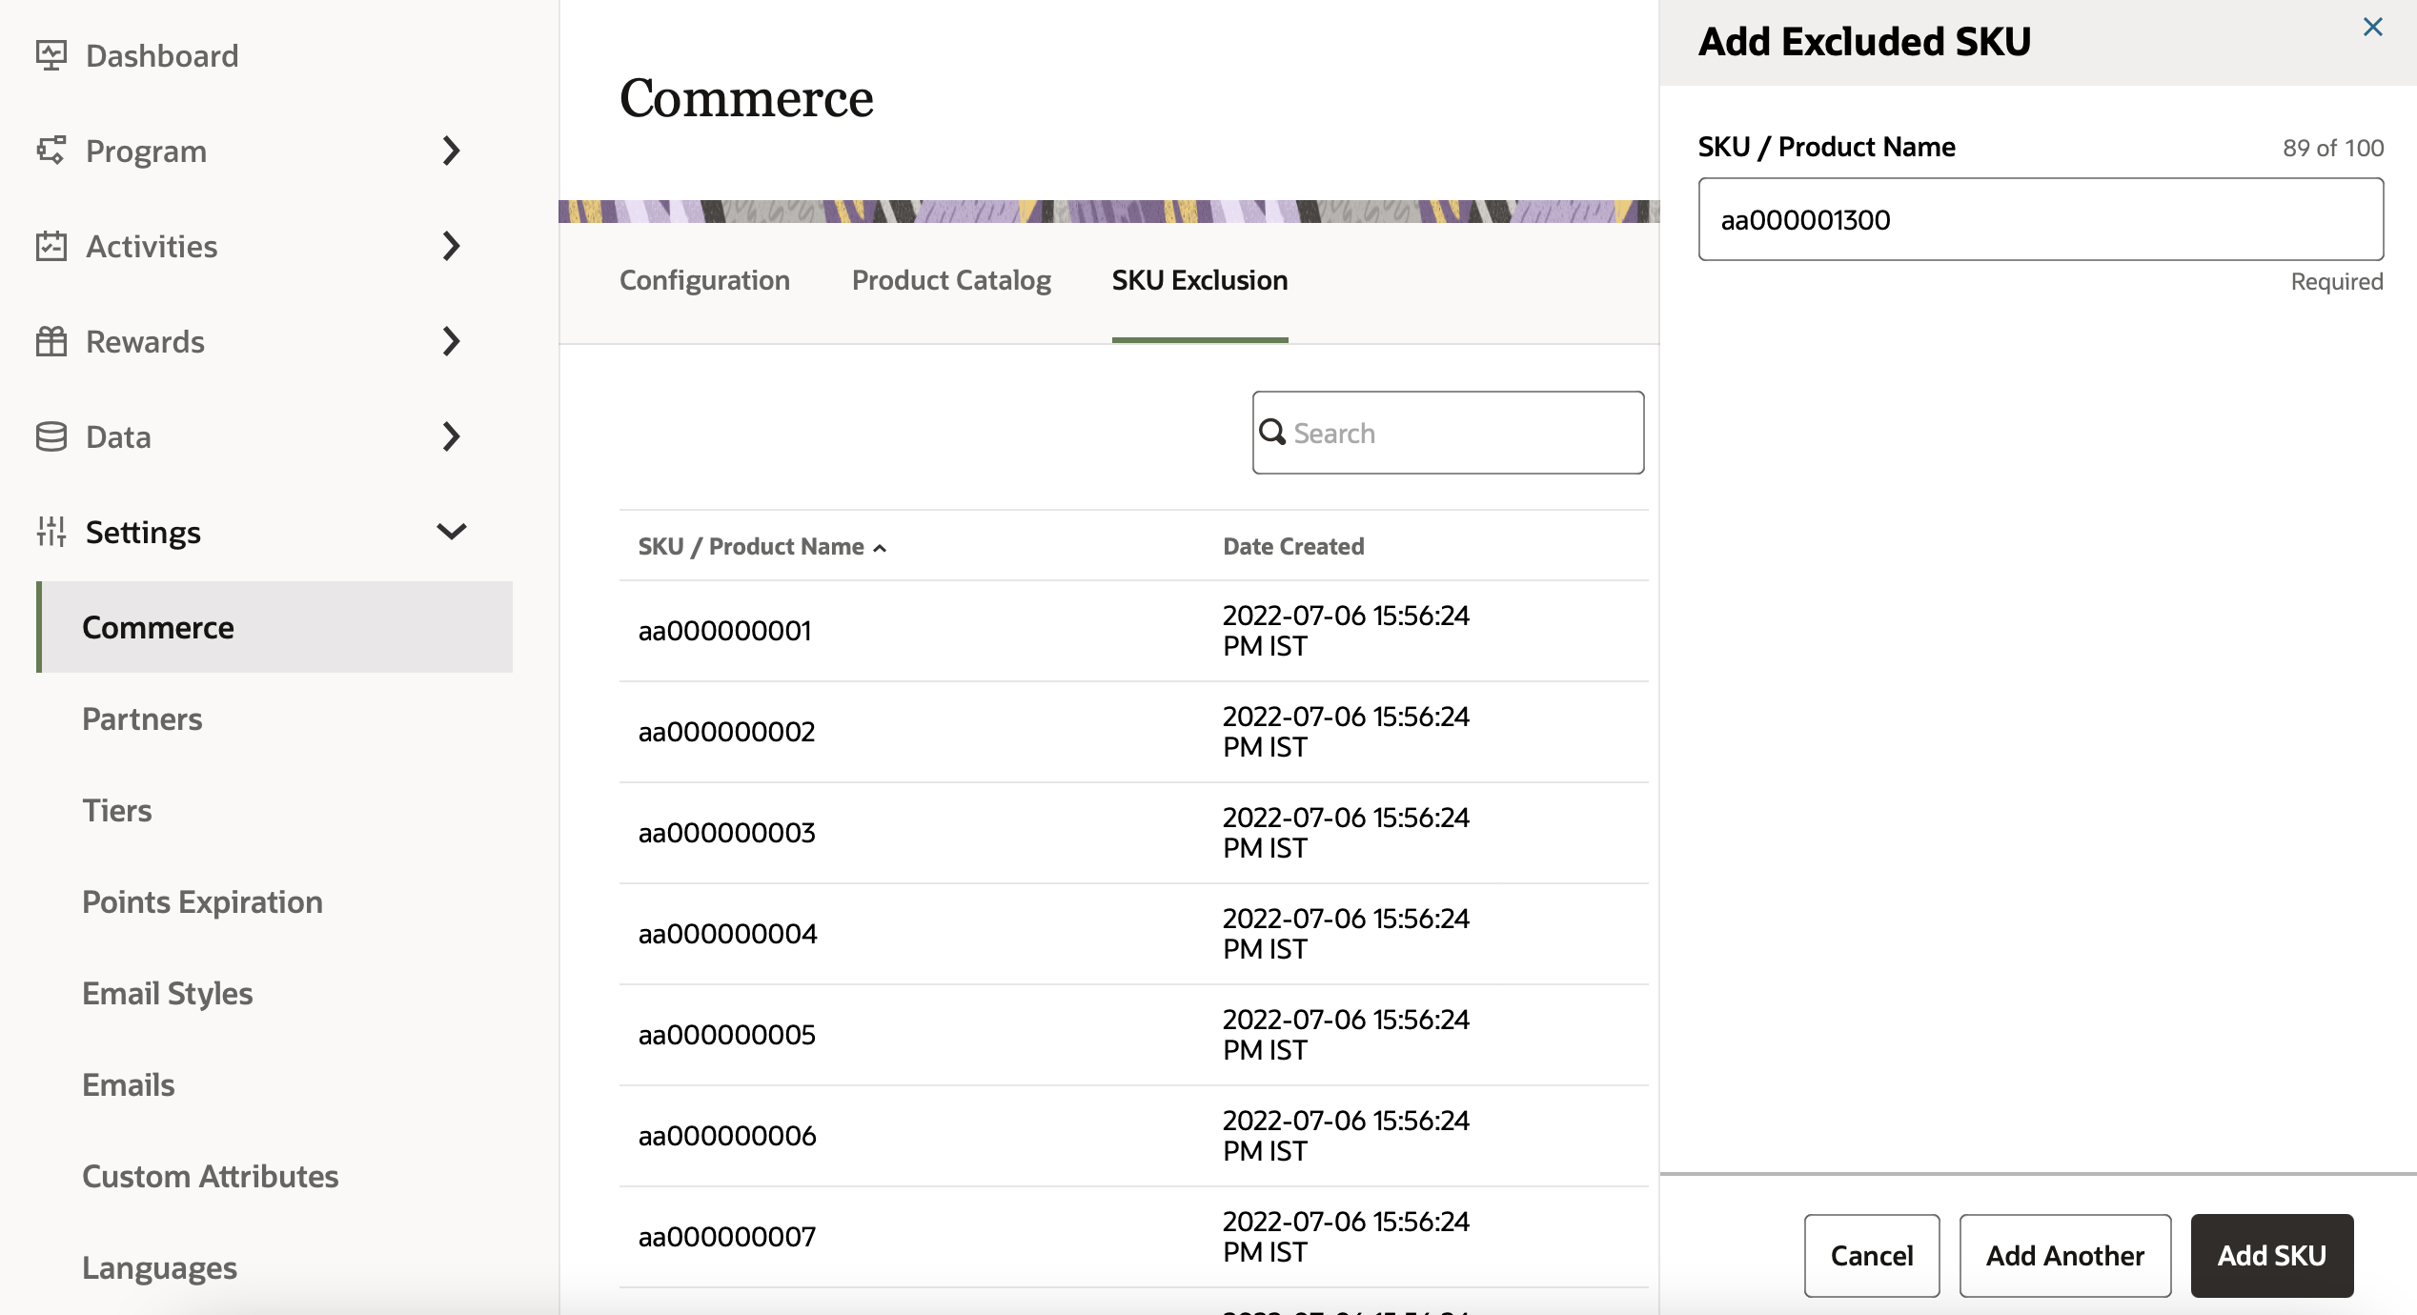
Task: Open the Configuration tab
Action: (x=704, y=280)
